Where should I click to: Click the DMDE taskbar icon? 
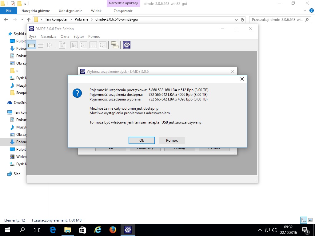(x=128, y=230)
